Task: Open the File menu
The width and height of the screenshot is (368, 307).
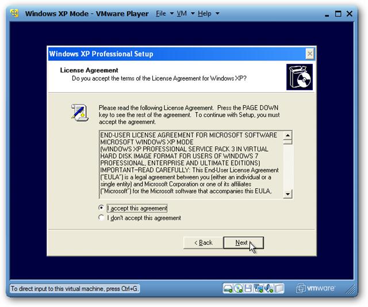Action: (161, 14)
